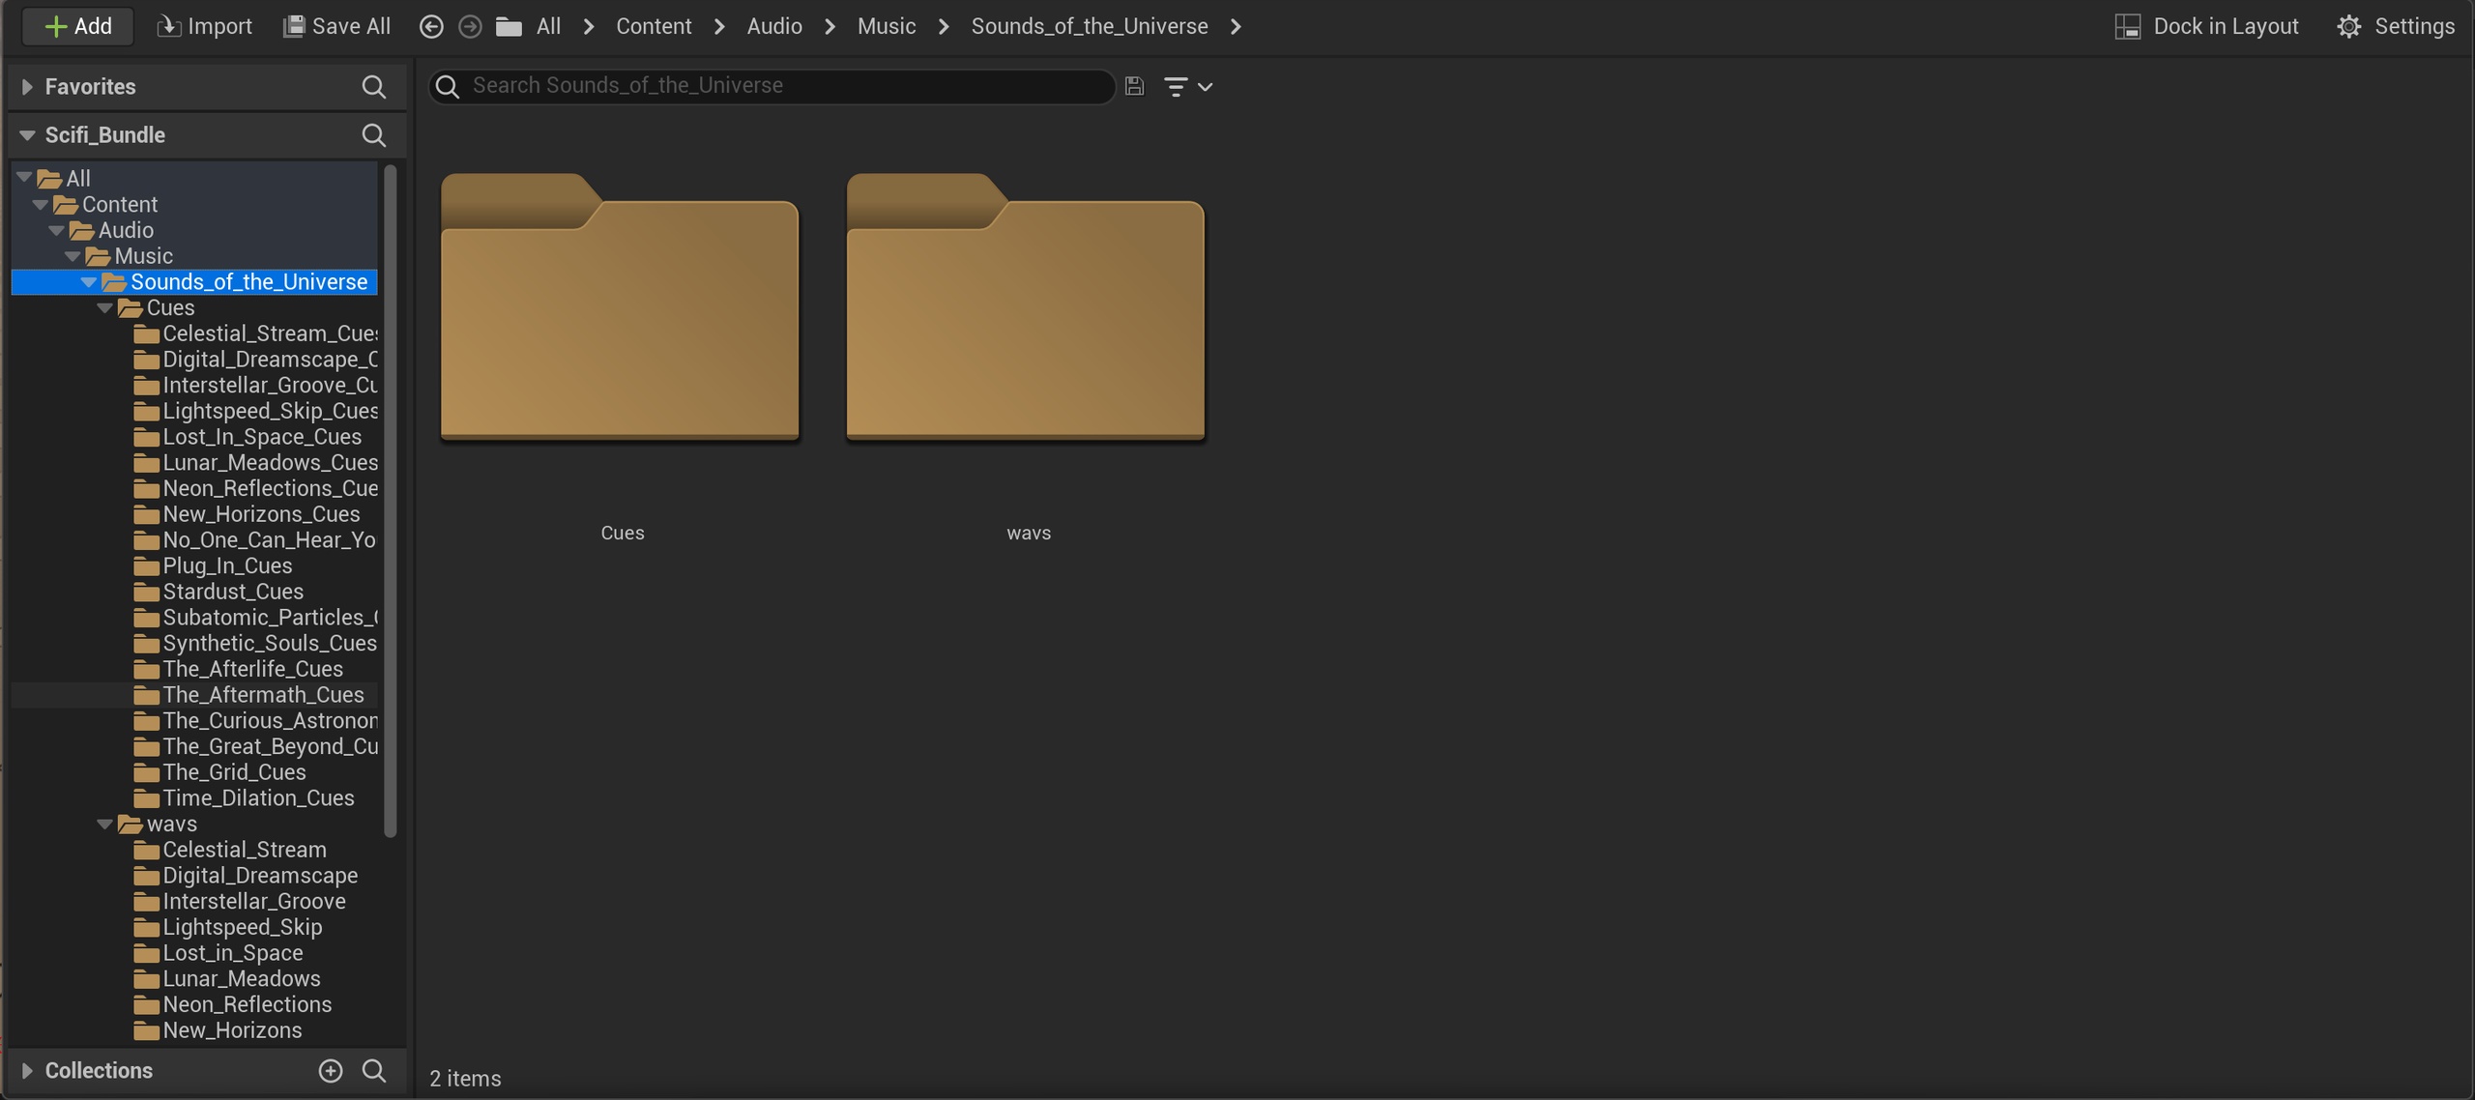Select Time_Dilation_Cues tree folder
The height and width of the screenshot is (1100, 2475).
tap(244, 798)
